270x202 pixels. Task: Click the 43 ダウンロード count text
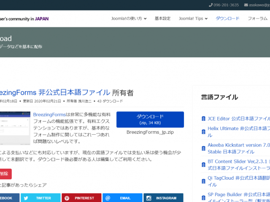pos(110,101)
